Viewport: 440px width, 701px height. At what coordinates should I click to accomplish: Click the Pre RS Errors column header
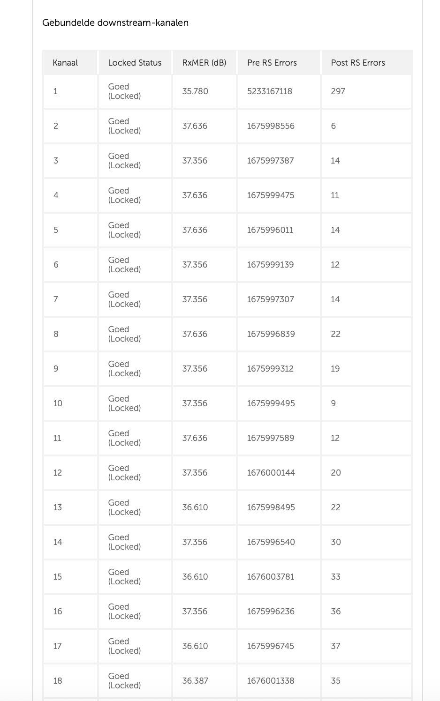[272, 63]
